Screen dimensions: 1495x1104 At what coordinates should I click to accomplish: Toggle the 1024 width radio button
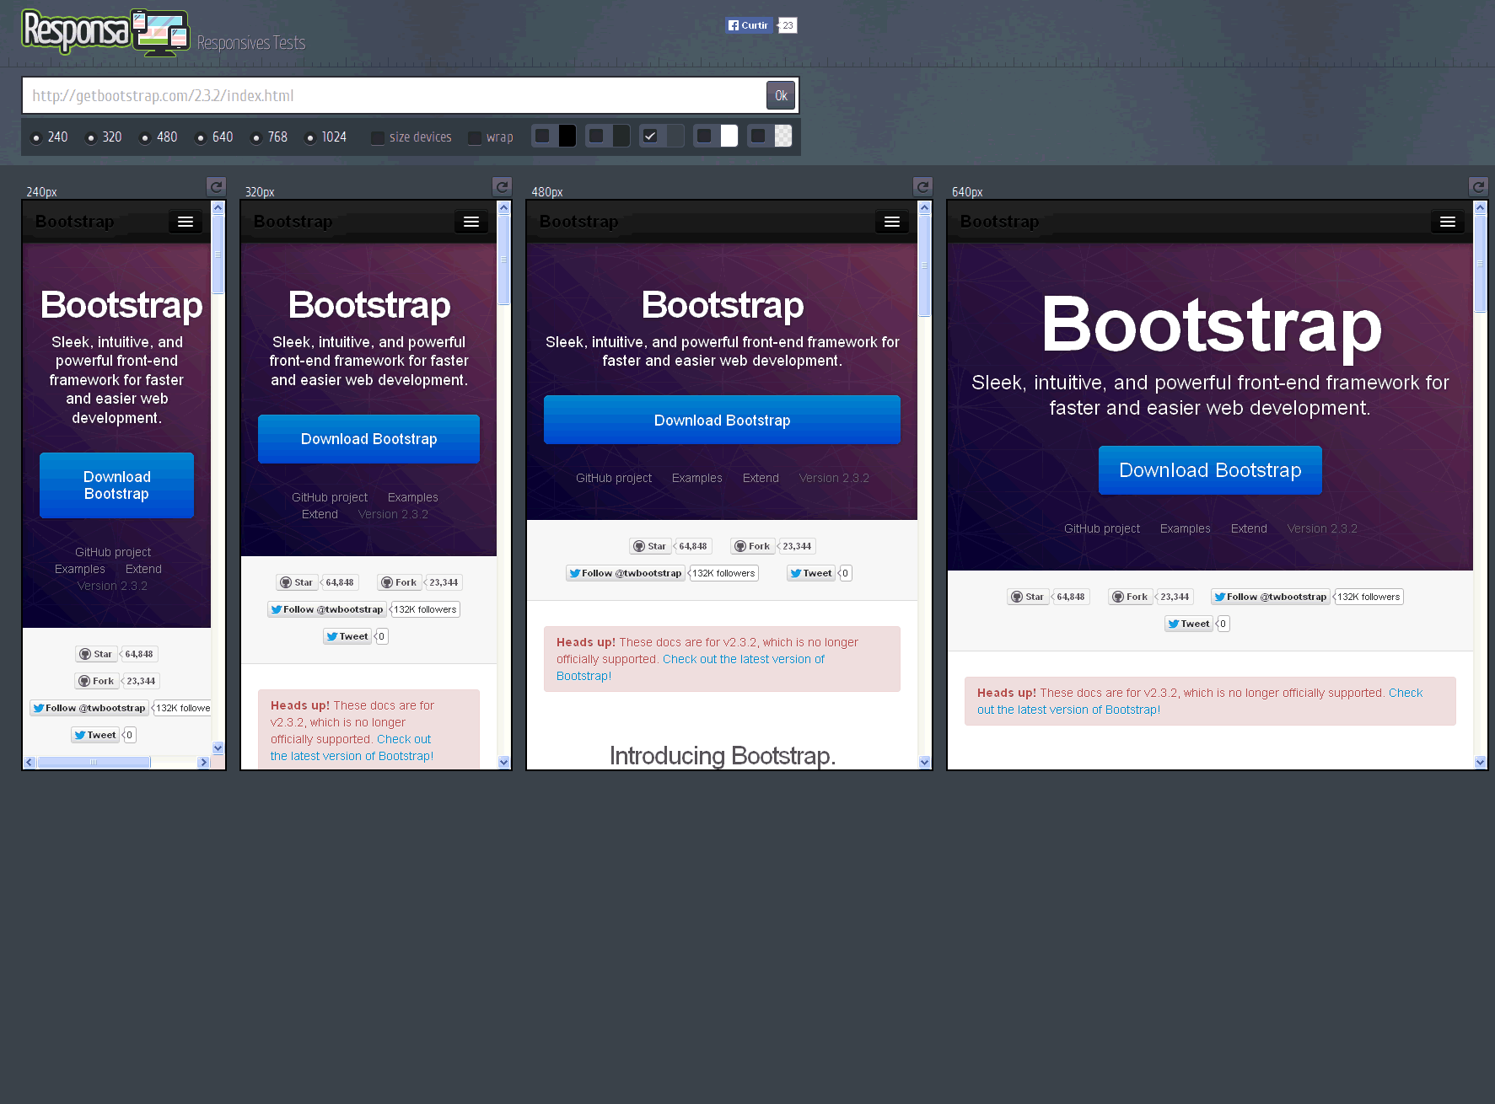point(310,137)
